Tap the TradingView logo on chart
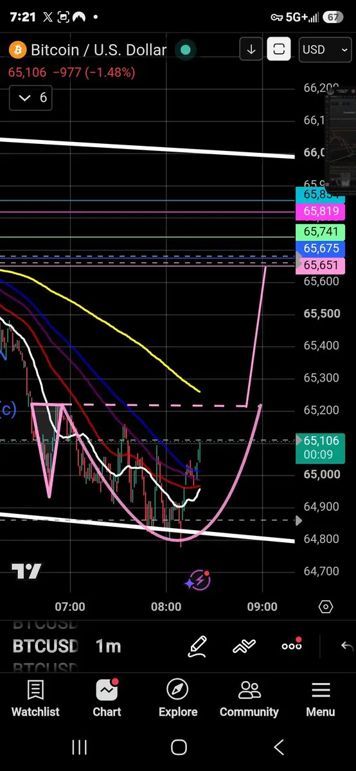This screenshot has width=356, height=771. click(26, 571)
